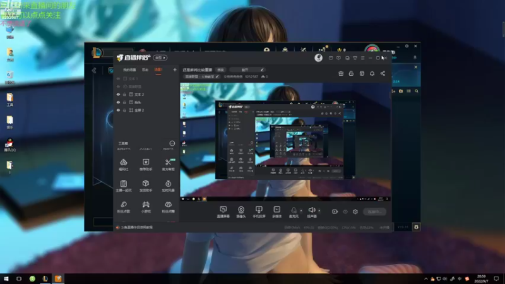Screen dimensions: 505x284
Task: Show the hidden 文本 1 layer
Action: [x=118, y=78]
